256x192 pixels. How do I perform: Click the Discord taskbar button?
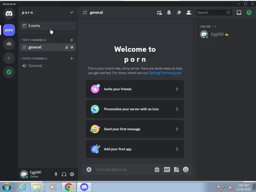(x=84, y=187)
